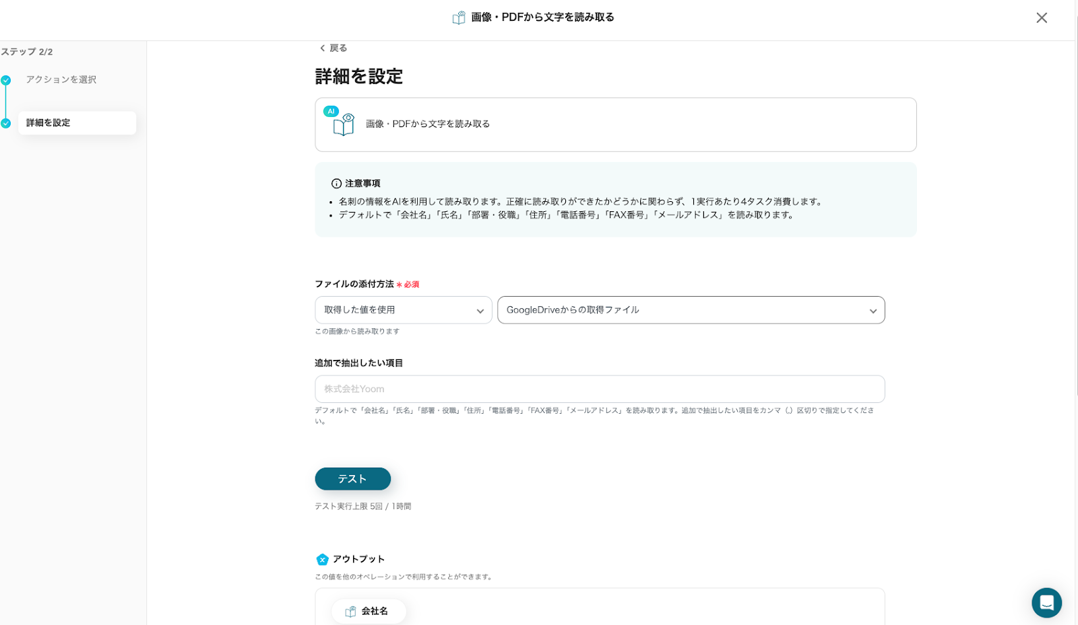This screenshot has width=1078, height=625.
Task: Click the small icon inside the 会社名 chip
Action: coord(350,612)
